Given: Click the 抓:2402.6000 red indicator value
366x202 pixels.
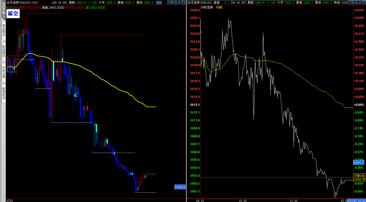Looking at the screenshot, I should 75,7.
